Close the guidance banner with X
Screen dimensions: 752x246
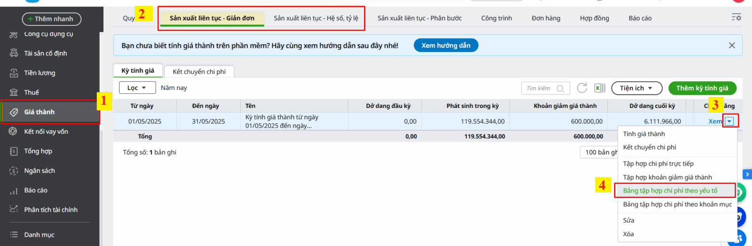[732, 46]
